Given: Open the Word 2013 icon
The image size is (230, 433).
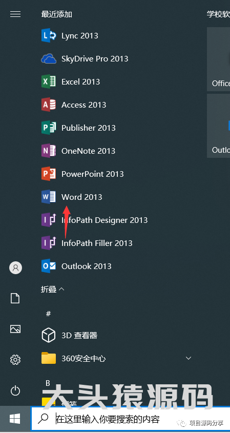Looking at the screenshot, I should point(49,197).
